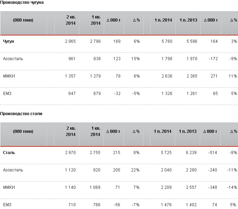Click ММКИ in the steel table

pyautogui.click(x=9, y=187)
